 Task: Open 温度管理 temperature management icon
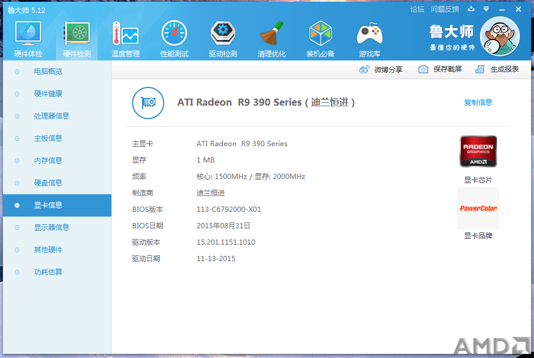pos(126,33)
